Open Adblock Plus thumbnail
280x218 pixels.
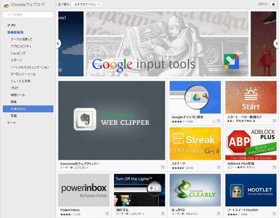[x=251, y=144]
